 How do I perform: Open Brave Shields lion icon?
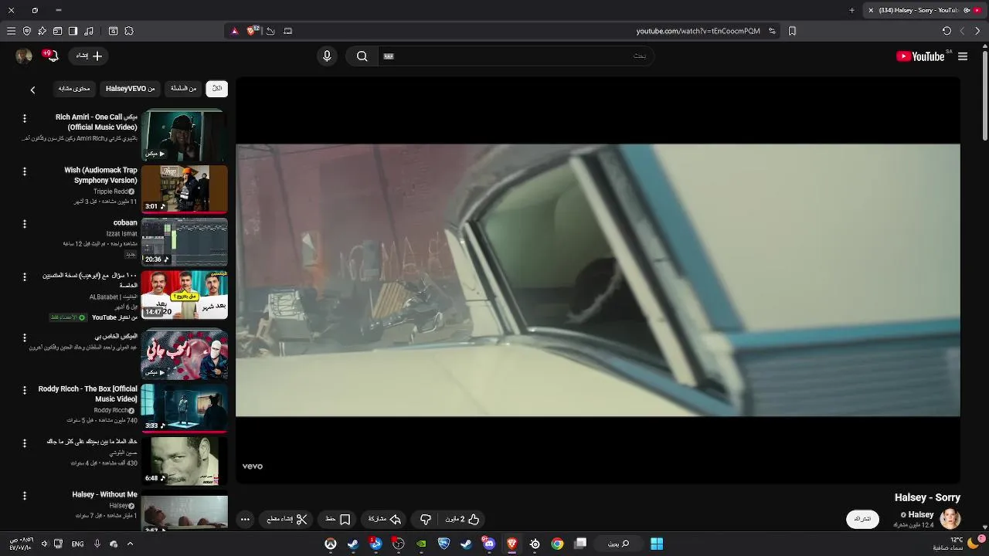pyautogui.click(x=251, y=31)
